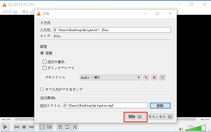Play button in VLC main window
This screenshot has width=211, height=132.
[x=5, y=127]
